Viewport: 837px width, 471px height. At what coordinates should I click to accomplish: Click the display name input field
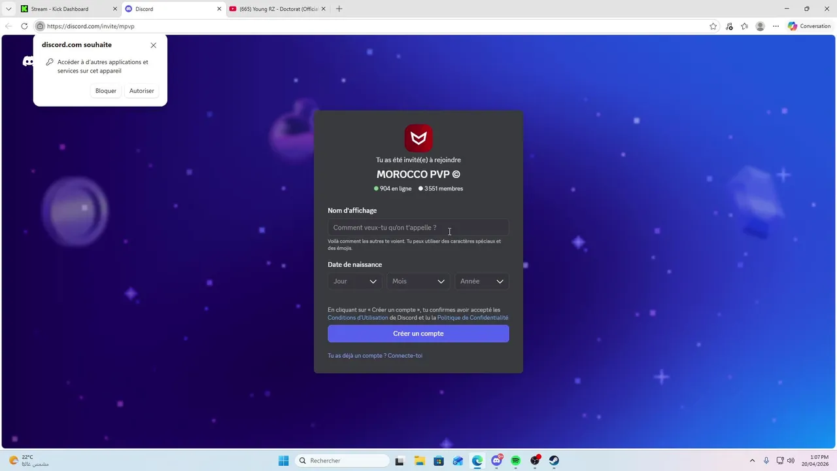point(418,228)
